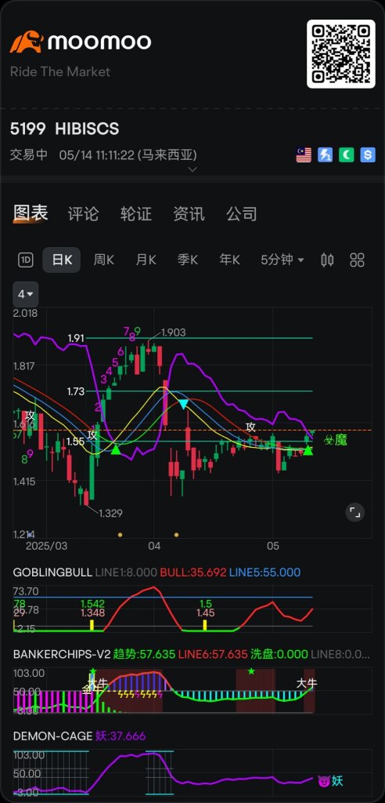
Task: Tap the blue lightning badge icon
Action: pyautogui.click(x=325, y=155)
